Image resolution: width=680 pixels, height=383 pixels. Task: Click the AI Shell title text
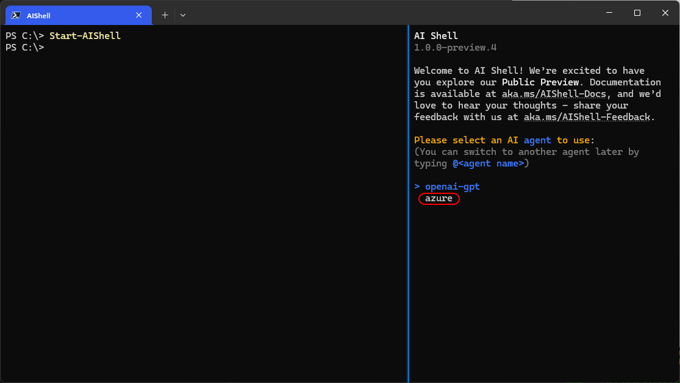tap(436, 35)
